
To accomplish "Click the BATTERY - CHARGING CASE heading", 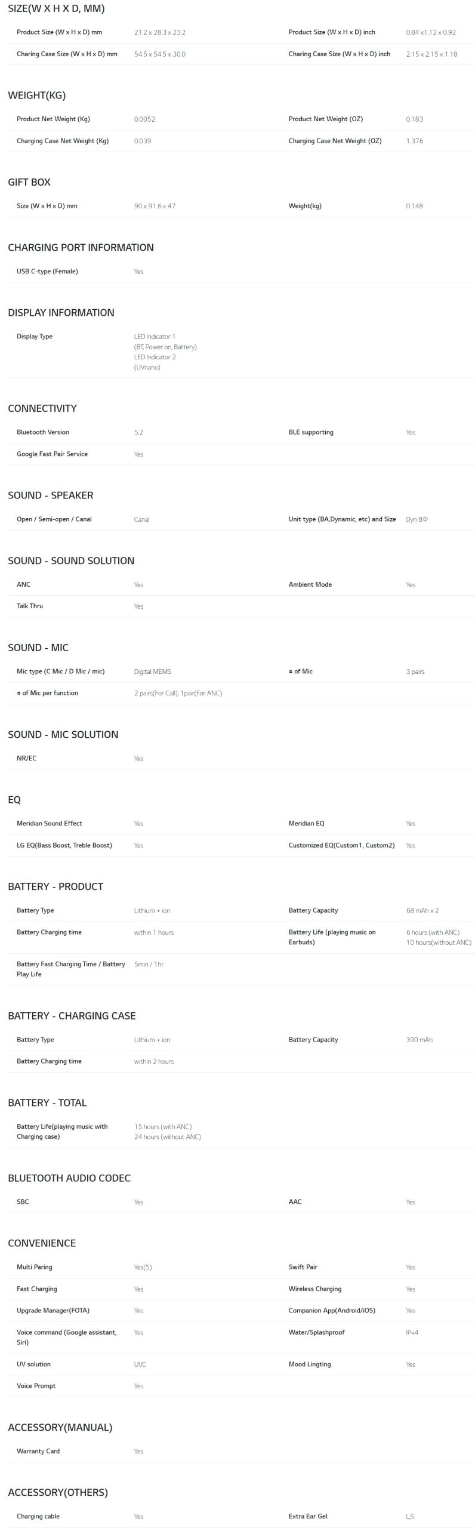I will click(x=72, y=1016).
